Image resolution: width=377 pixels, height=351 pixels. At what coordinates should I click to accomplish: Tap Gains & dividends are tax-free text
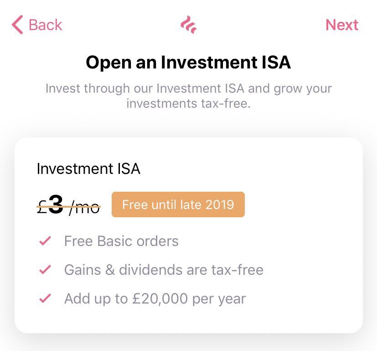[x=164, y=270]
